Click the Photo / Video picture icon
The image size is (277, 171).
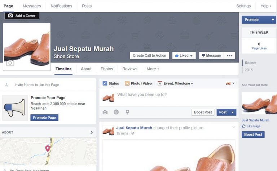point(127,83)
